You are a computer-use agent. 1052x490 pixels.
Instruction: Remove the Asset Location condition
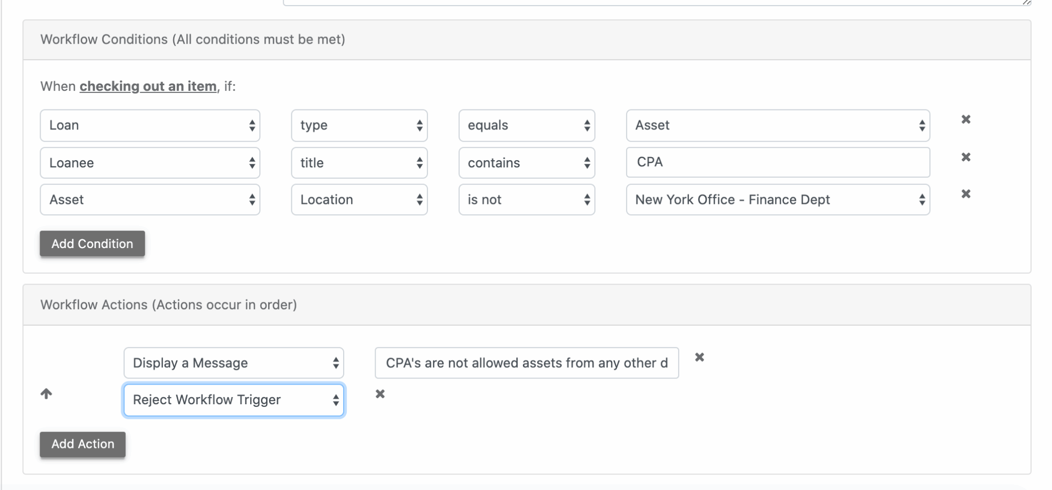coord(966,194)
